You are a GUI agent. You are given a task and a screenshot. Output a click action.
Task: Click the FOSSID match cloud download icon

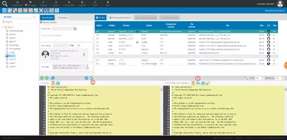pos(203,83)
